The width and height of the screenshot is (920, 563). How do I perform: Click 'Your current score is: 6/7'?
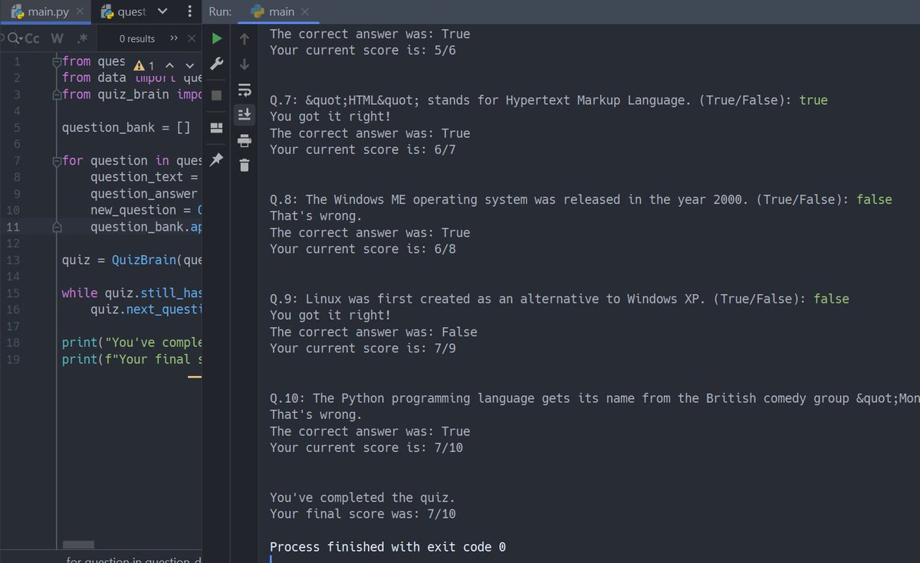tap(363, 149)
